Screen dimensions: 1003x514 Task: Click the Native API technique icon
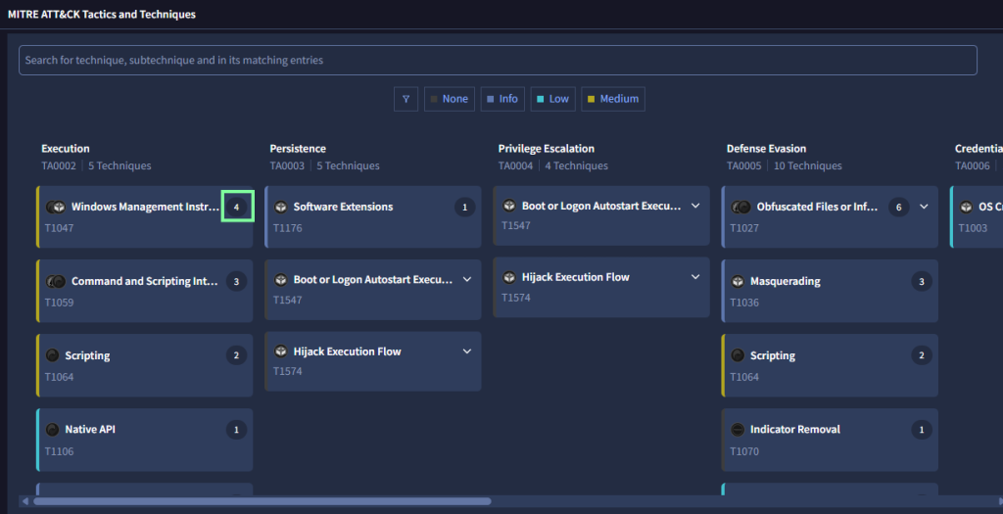(x=53, y=430)
